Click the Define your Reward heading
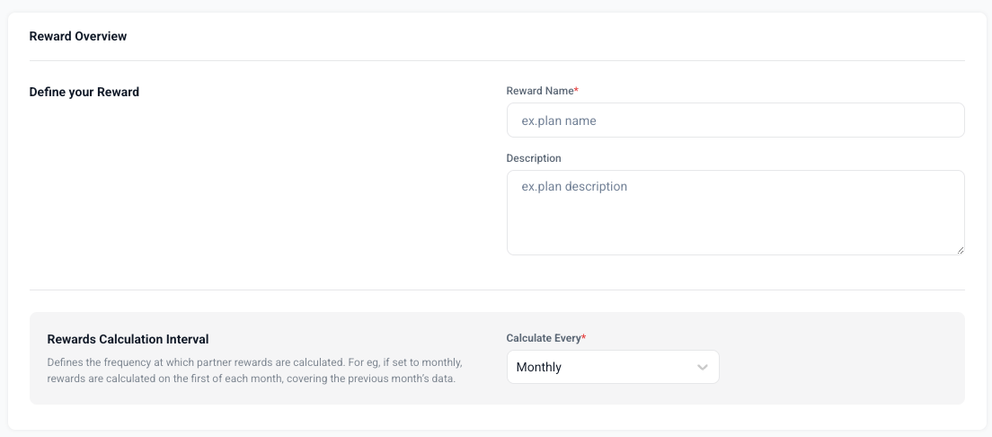This screenshot has width=992, height=437. [x=84, y=92]
